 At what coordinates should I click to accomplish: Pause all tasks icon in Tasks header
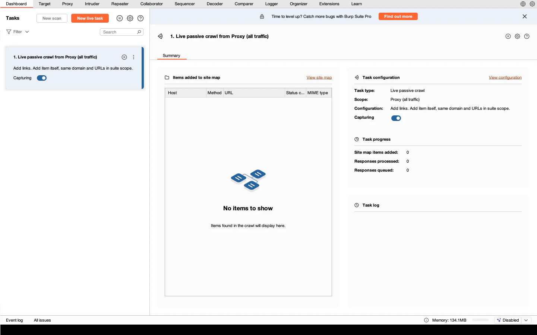click(120, 18)
